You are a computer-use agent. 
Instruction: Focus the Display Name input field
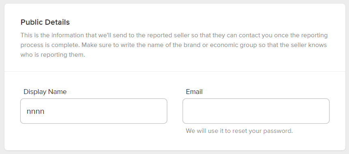[x=94, y=111]
